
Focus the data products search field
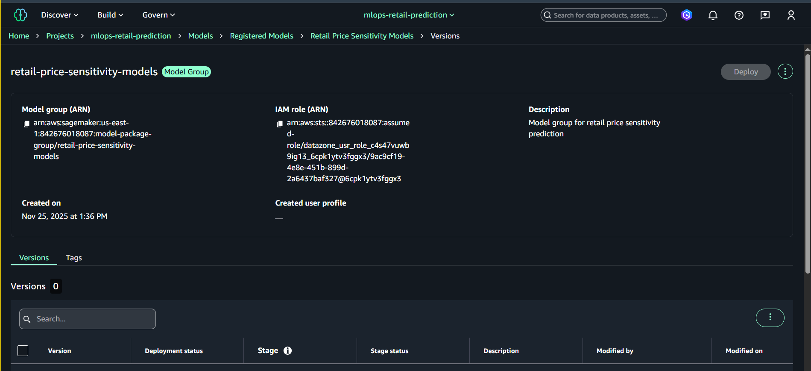(603, 15)
